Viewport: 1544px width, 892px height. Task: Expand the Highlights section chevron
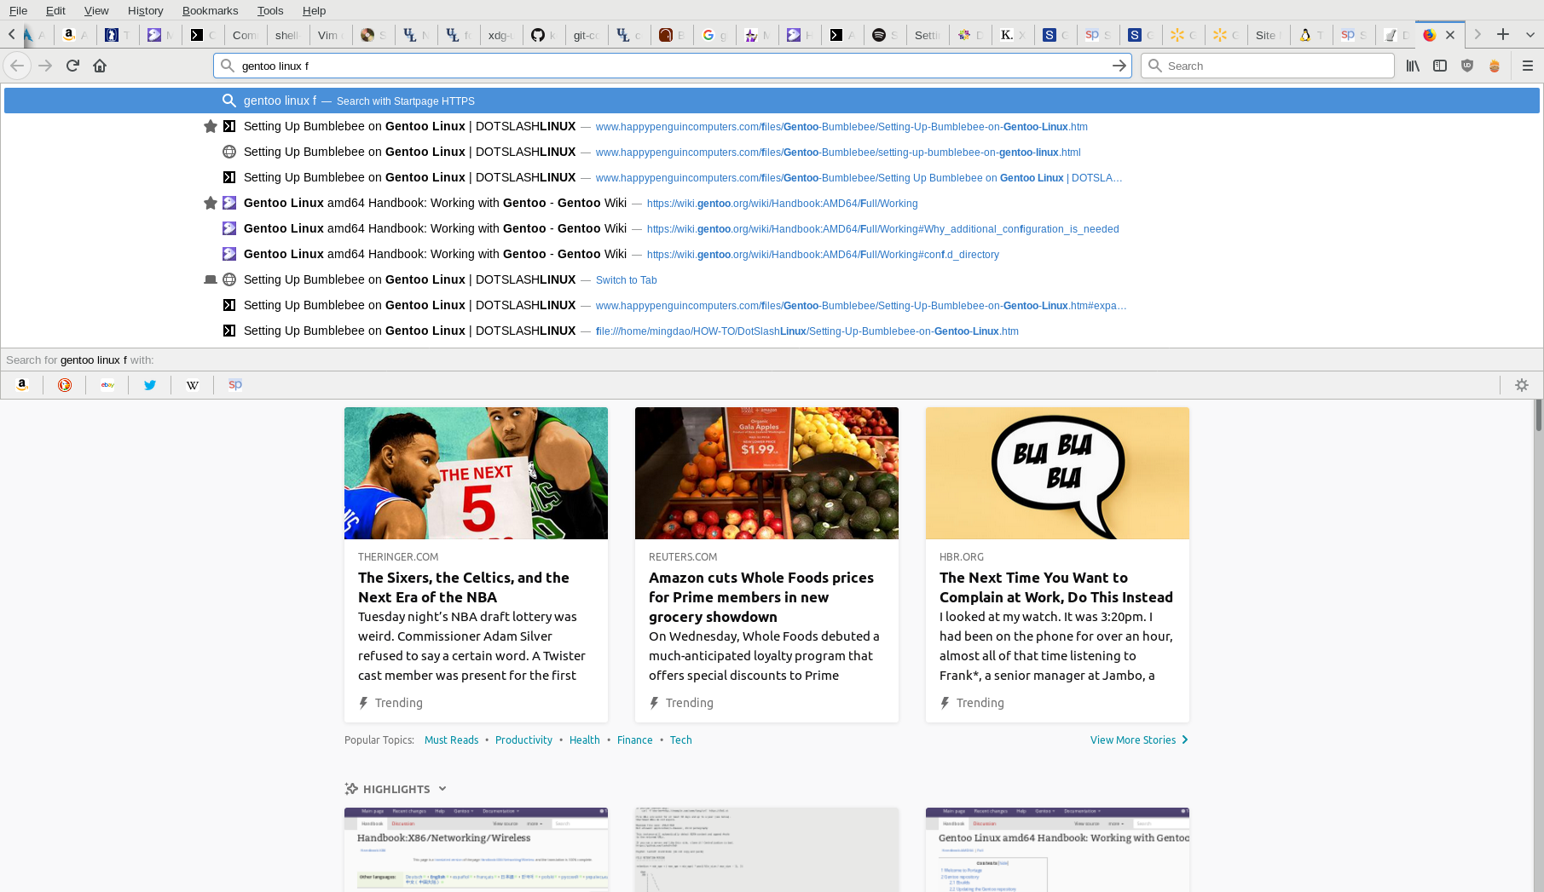pos(442,789)
